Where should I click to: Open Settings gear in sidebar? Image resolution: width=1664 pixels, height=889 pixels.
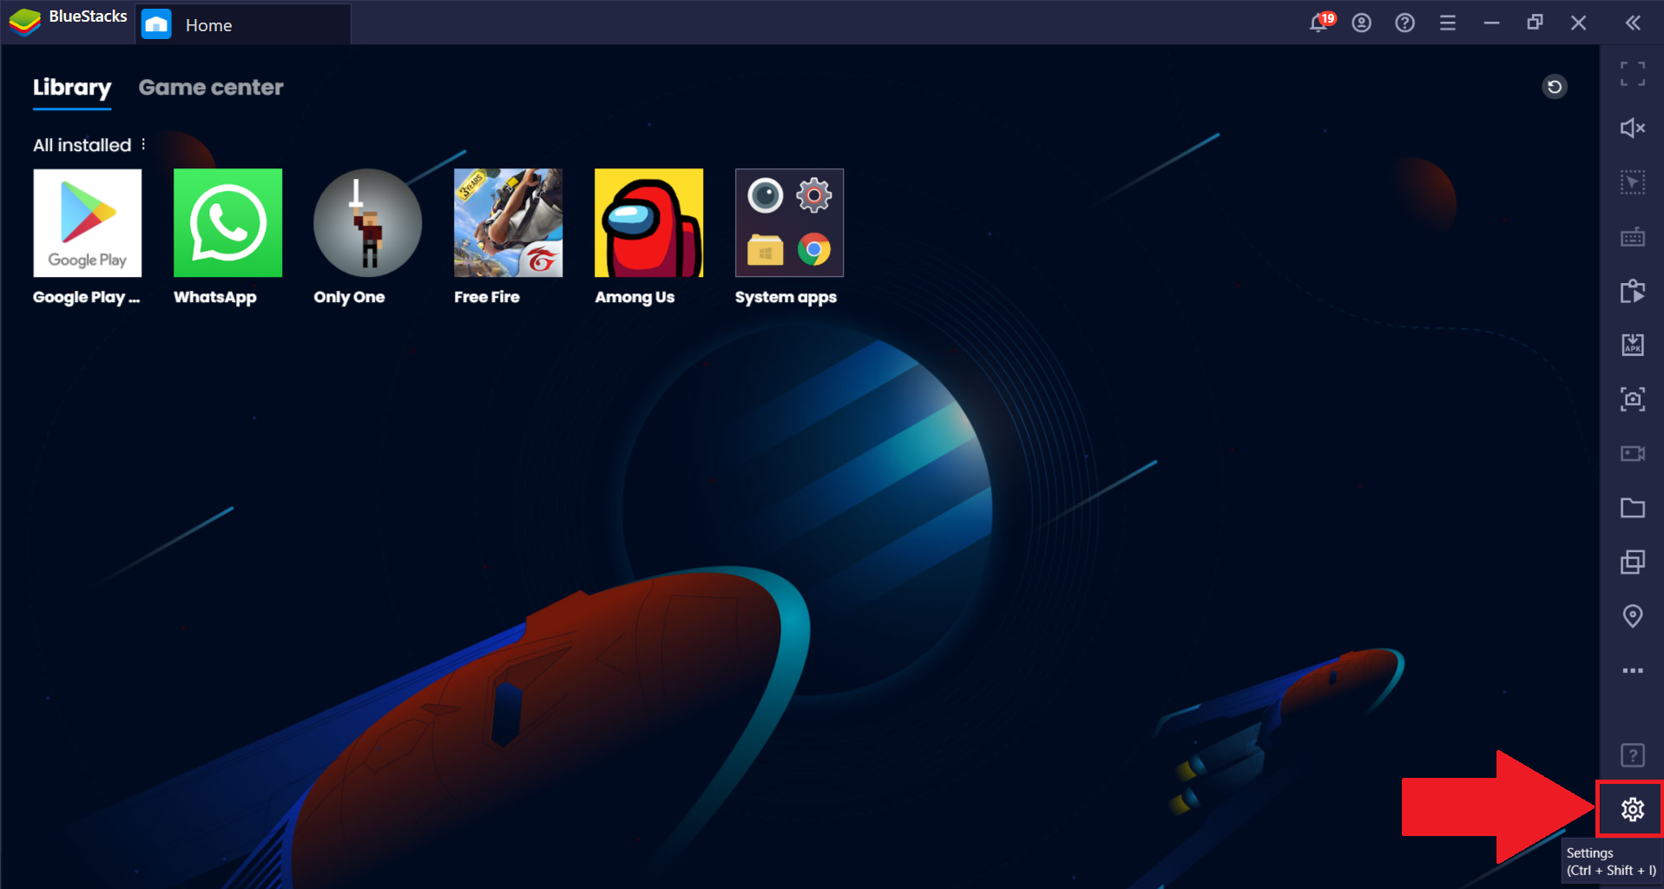(x=1632, y=809)
